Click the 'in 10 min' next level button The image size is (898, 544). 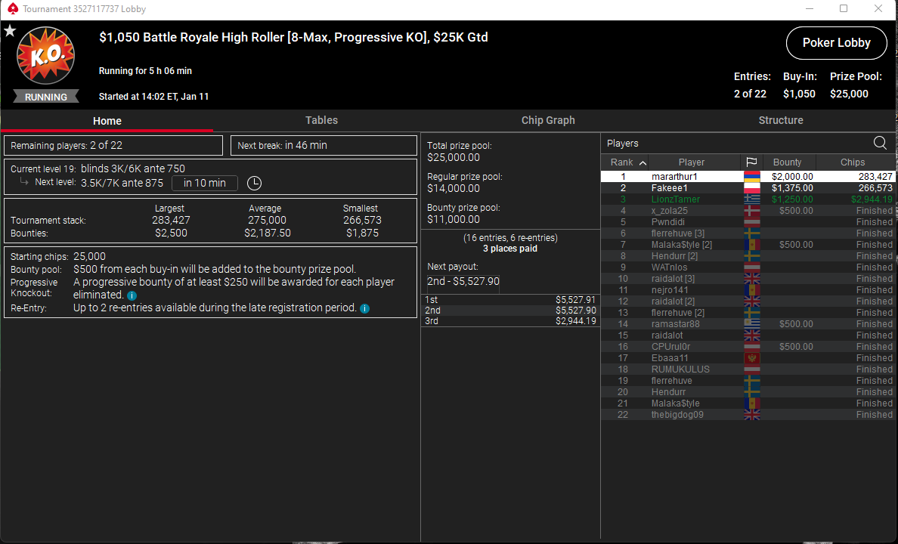point(204,184)
